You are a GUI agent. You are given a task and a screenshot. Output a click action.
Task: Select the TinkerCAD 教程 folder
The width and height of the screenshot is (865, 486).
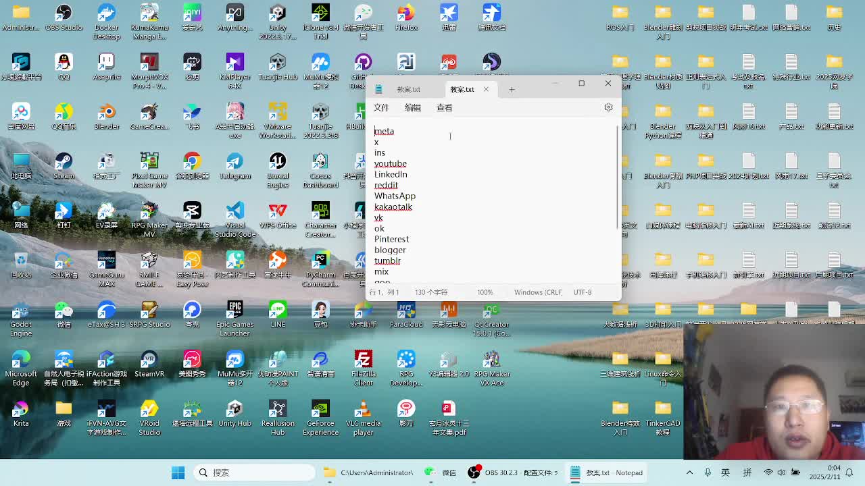tap(663, 418)
